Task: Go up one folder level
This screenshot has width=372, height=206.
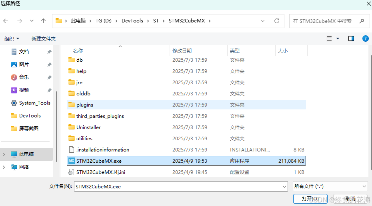Action: [44, 21]
